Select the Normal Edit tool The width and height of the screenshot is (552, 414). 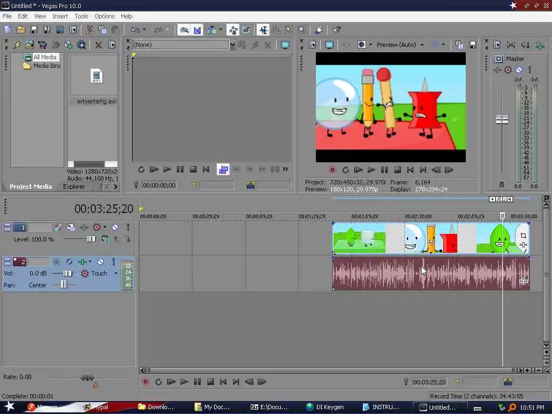pos(263,30)
